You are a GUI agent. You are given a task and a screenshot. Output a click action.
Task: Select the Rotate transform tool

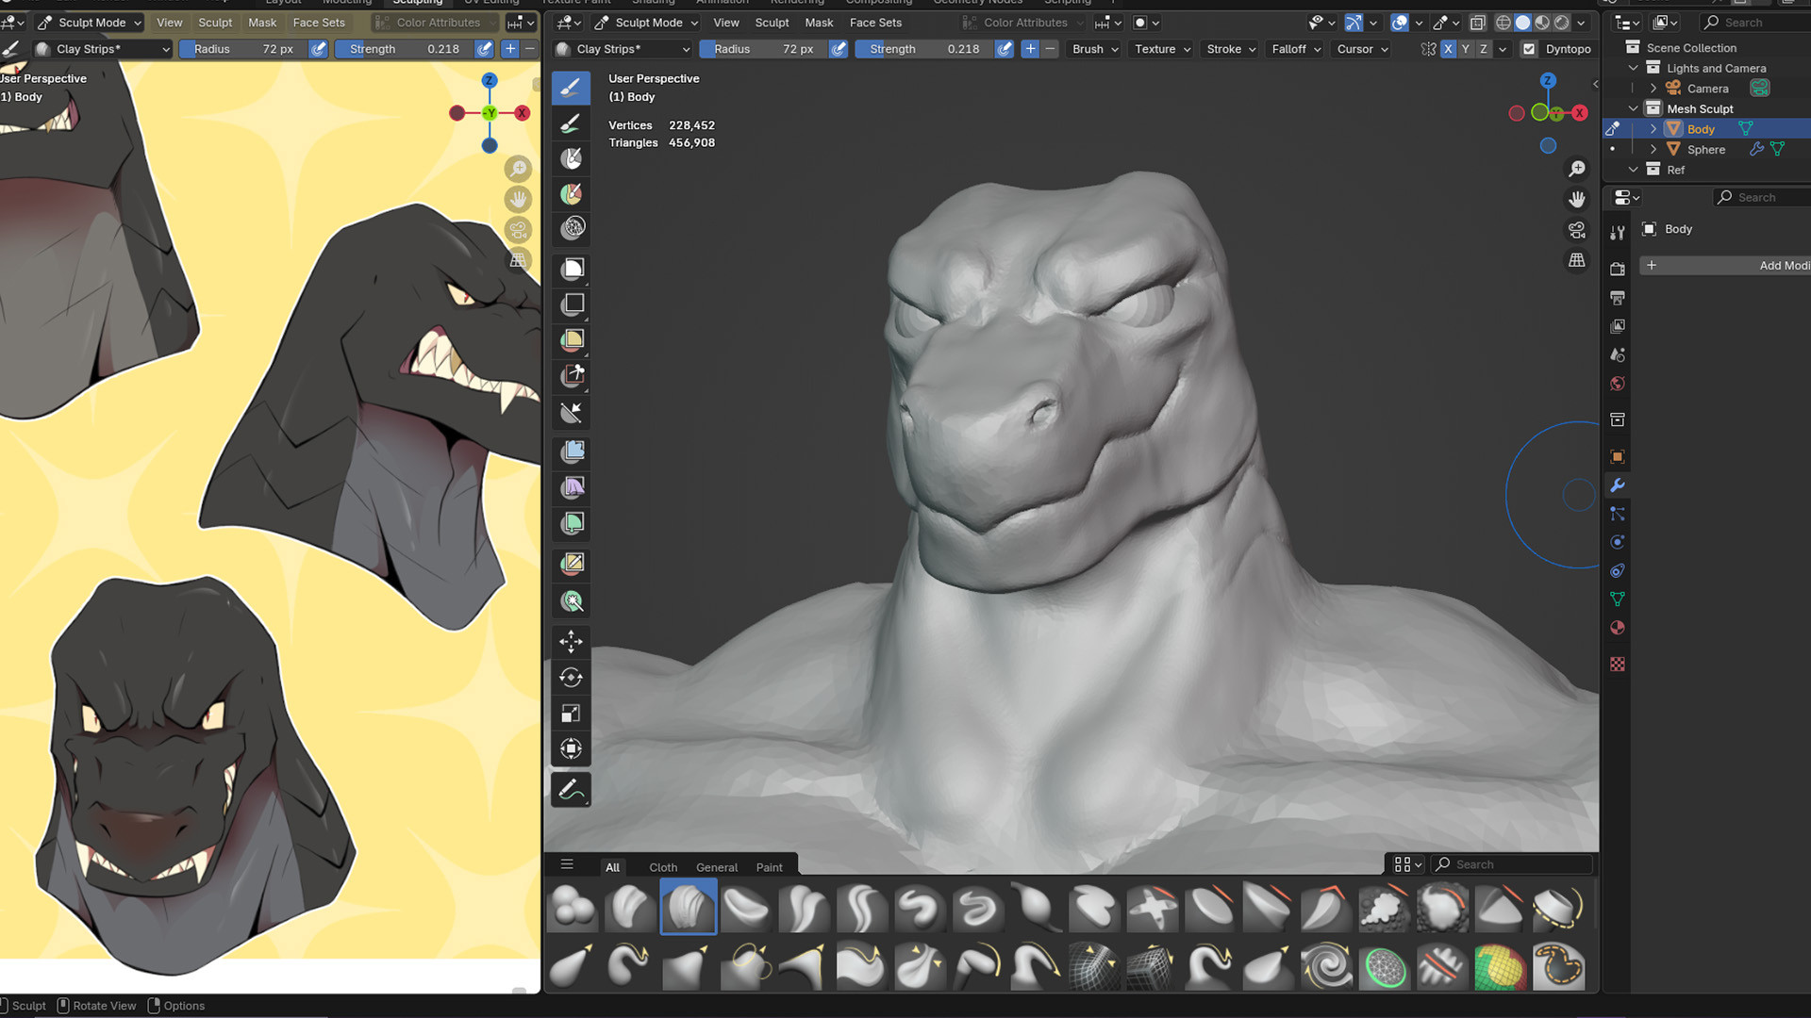[x=571, y=677]
